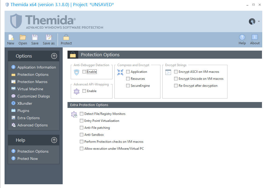Click the padlock icon in Protection Options header
Image resolution: width=266 pixels, height=188 pixels.
73,55
